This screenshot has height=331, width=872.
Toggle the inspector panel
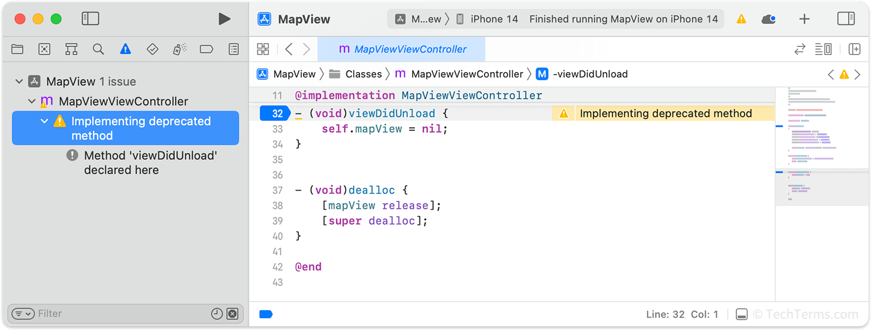tap(846, 18)
